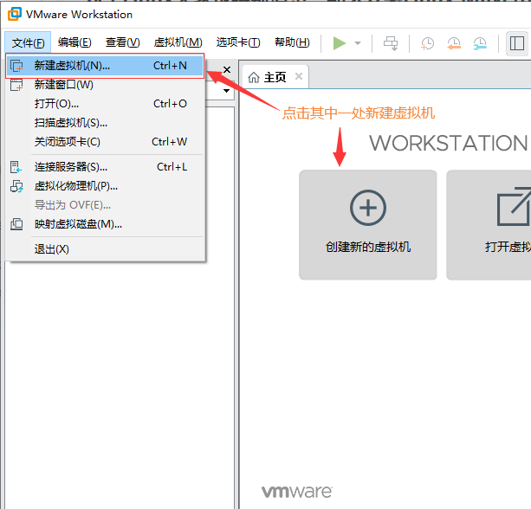Screen dimensions: 531x509
Task: Expand the power options dropdown arrow
Action: click(x=358, y=43)
